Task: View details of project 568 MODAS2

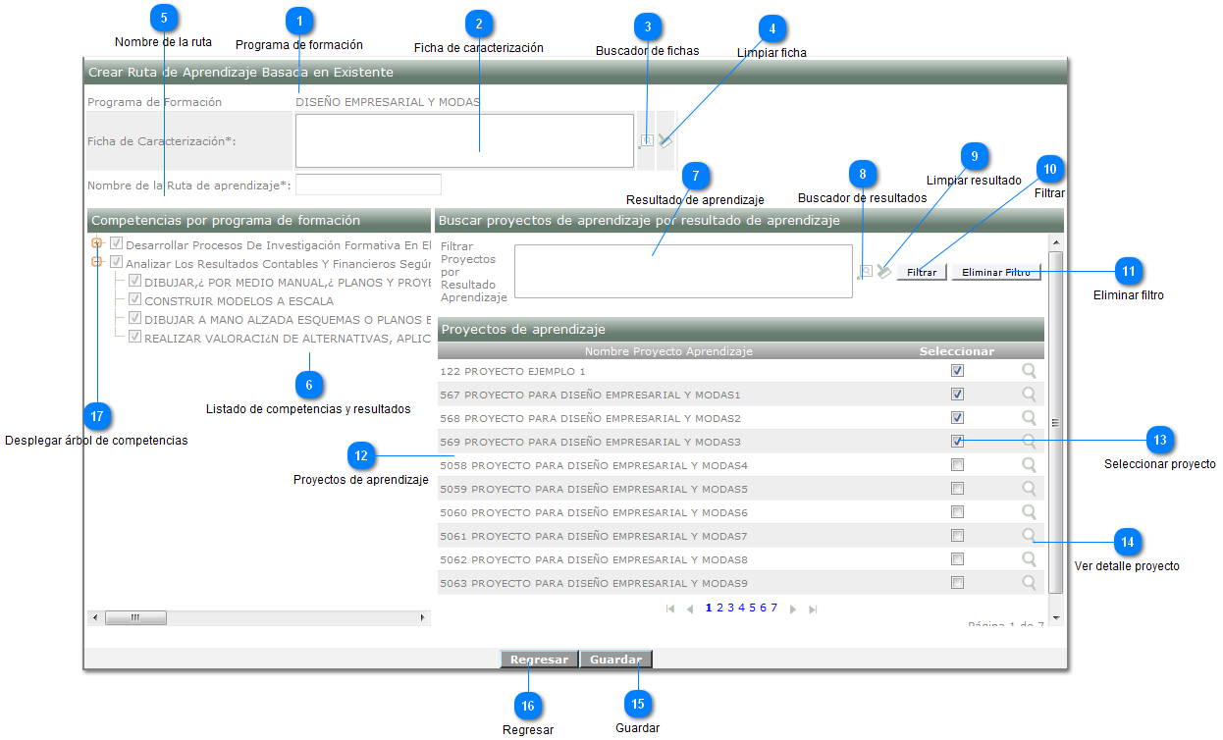Action: tap(1029, 418)
